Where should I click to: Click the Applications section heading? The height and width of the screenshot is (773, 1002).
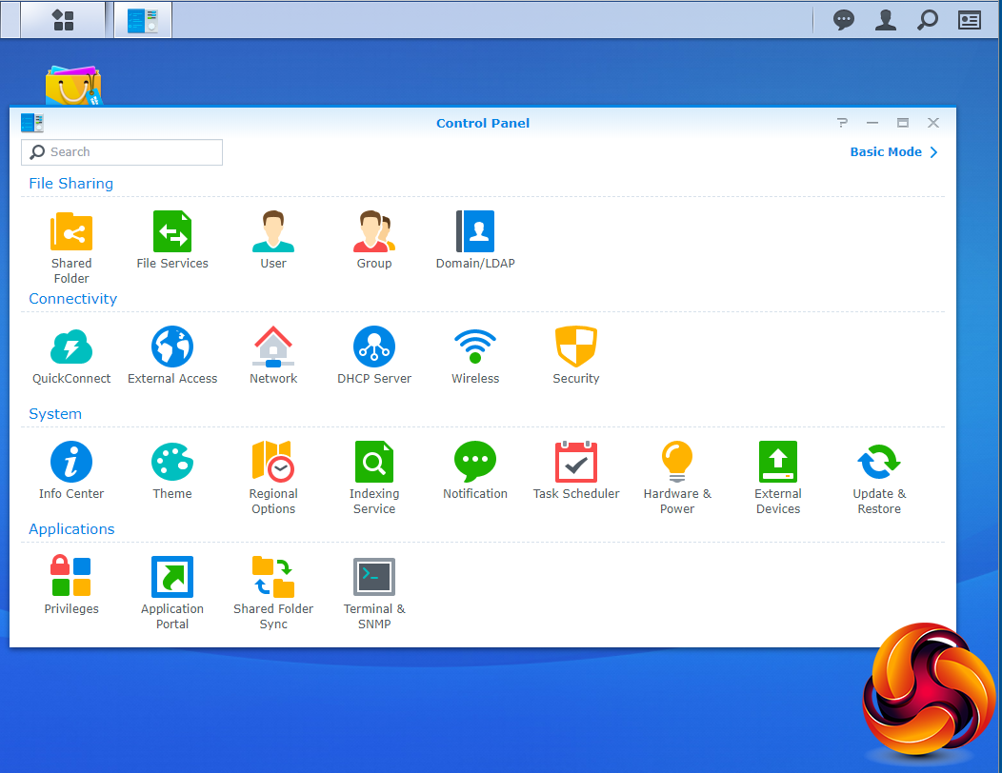71,529
